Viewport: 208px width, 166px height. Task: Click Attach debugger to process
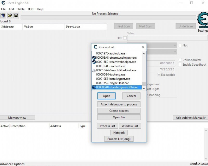point(119,104)
